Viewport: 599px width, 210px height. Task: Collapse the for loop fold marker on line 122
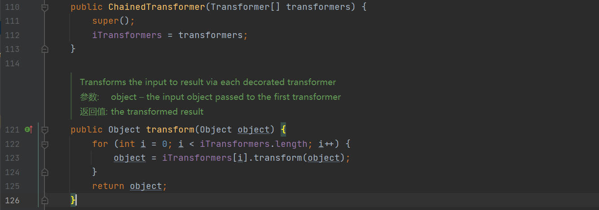point(44,144)
